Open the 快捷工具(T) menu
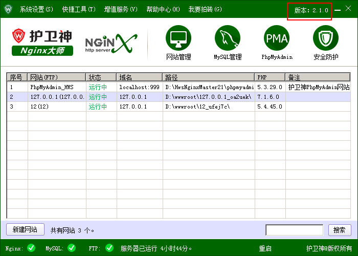 pos(79,9)
